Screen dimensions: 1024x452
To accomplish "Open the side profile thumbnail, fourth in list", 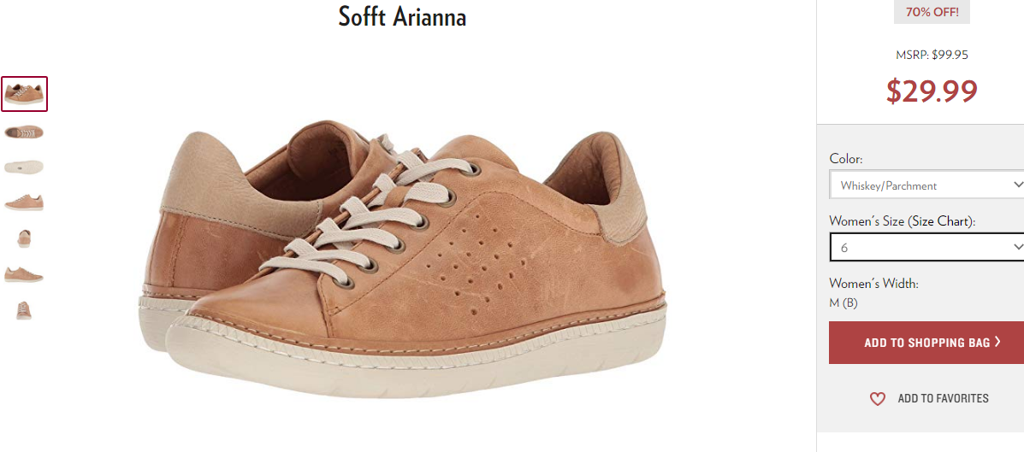I will click(x=24, y=203).
